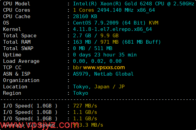Select the Tokyo, Japan / JP value
The height and width of the screenshot is (130, 196).
[99, 87]
